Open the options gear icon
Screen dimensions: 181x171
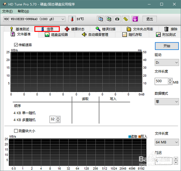(x=125, y=19)
